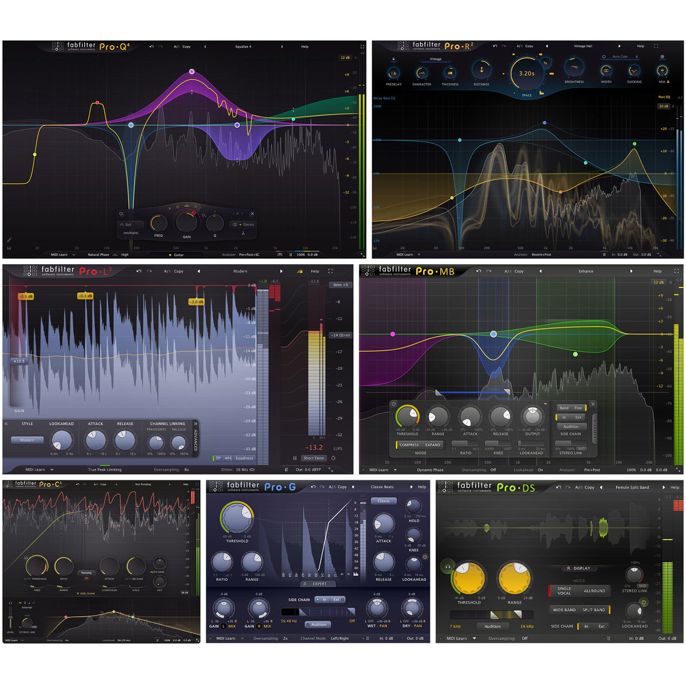Click the undo arrow in Pro-R 2

coord(495,46)
